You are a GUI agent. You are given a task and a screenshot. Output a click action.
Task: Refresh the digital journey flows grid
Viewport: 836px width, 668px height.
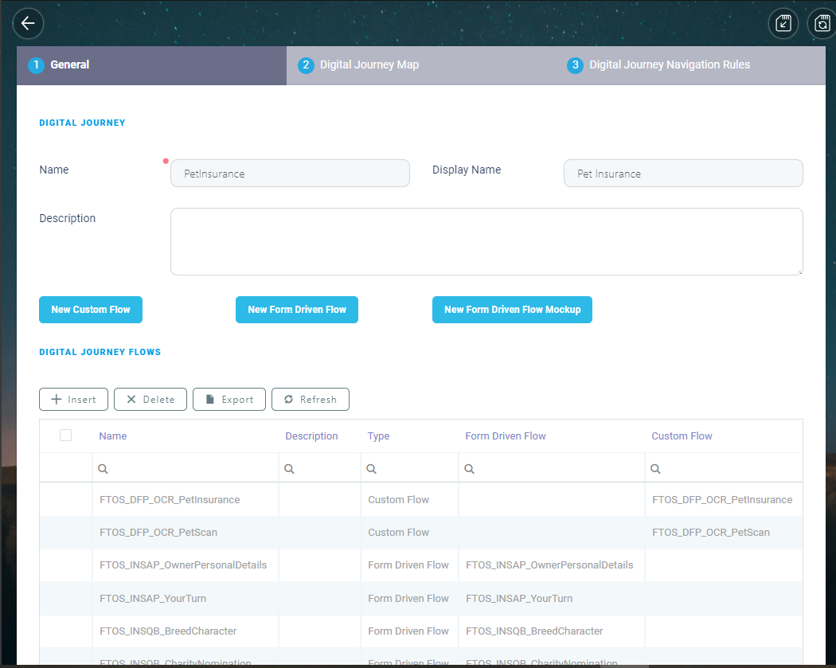tap(310, 400)
